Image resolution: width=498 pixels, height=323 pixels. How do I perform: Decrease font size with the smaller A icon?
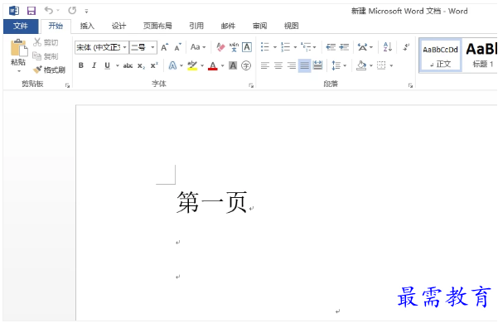point(178,47)
